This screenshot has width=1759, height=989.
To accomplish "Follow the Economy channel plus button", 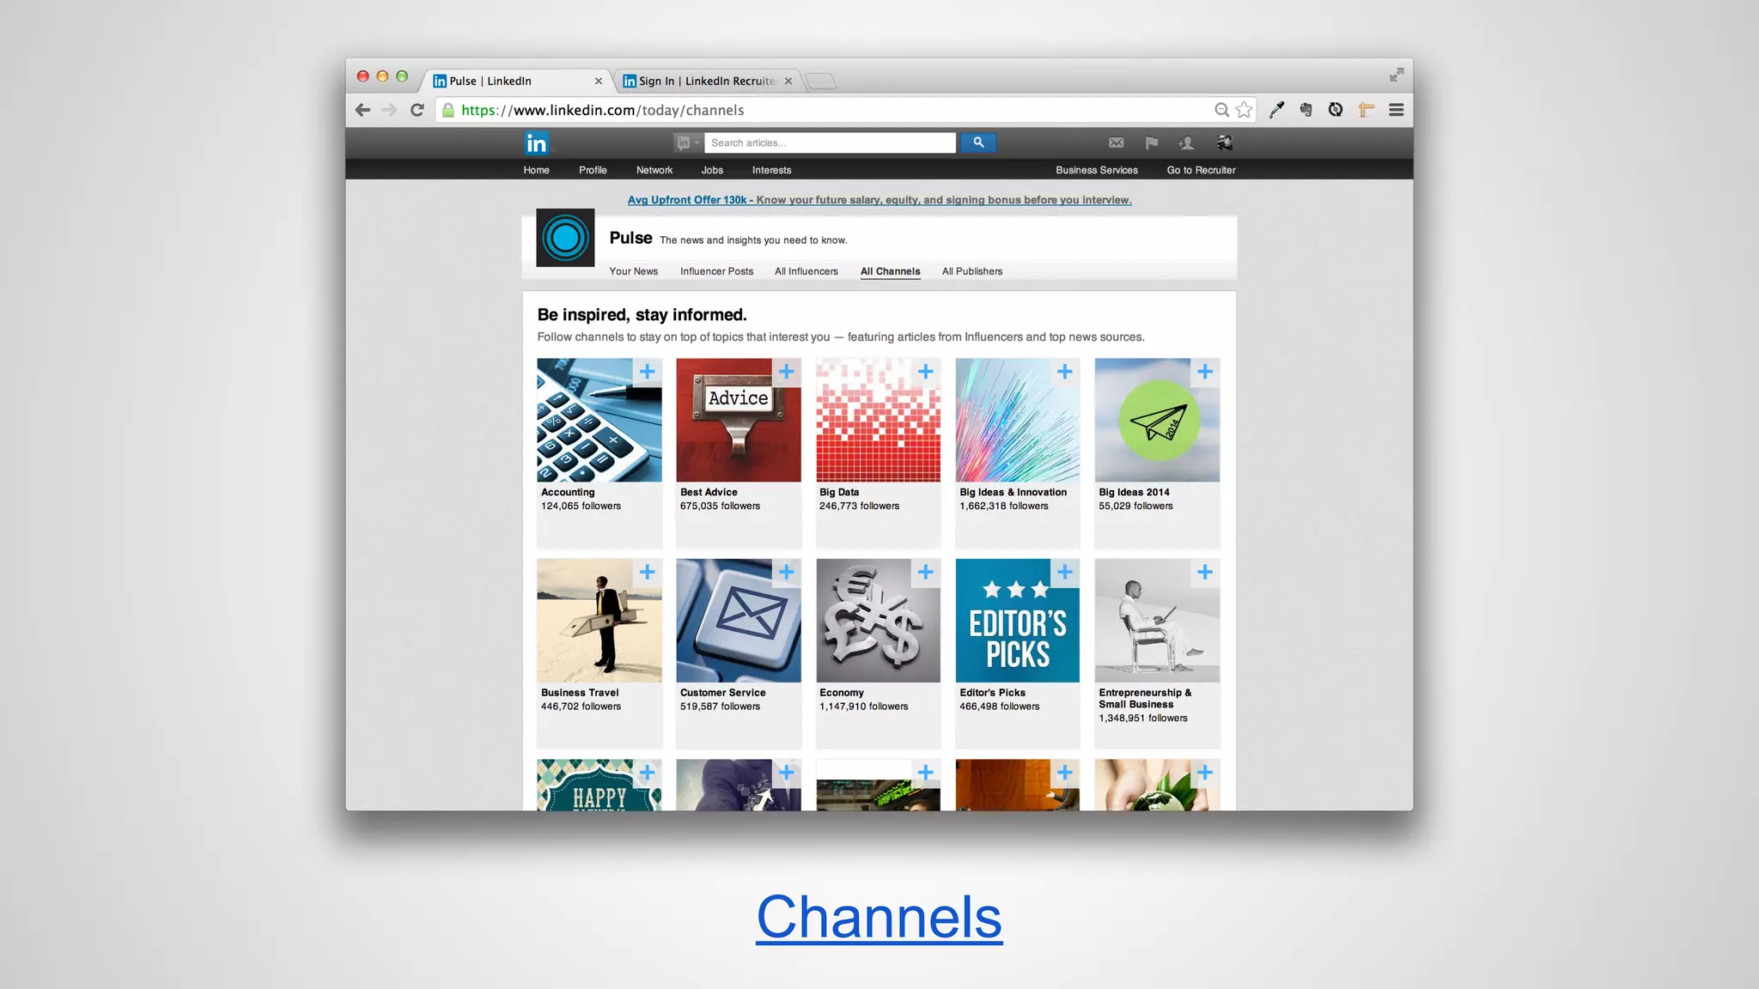I will [x=926, y=573].
